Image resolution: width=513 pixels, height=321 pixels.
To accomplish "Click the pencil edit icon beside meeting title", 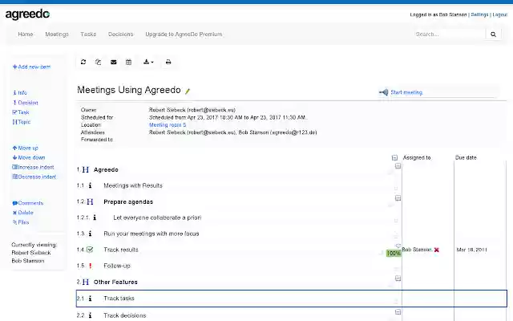I will pyautogui.click(x=188, y=91).
